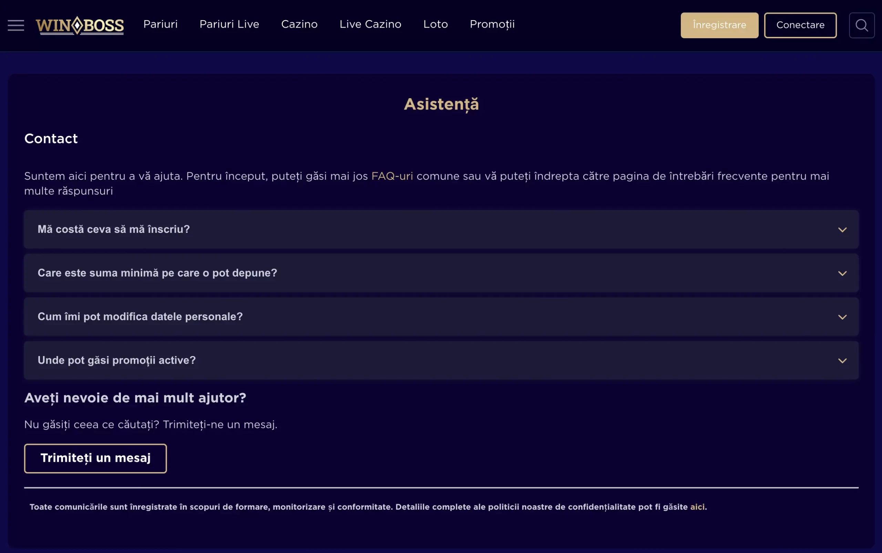Navigate to Live Cazino
This screenshot has width=882, height=553.
click(370, 24)
